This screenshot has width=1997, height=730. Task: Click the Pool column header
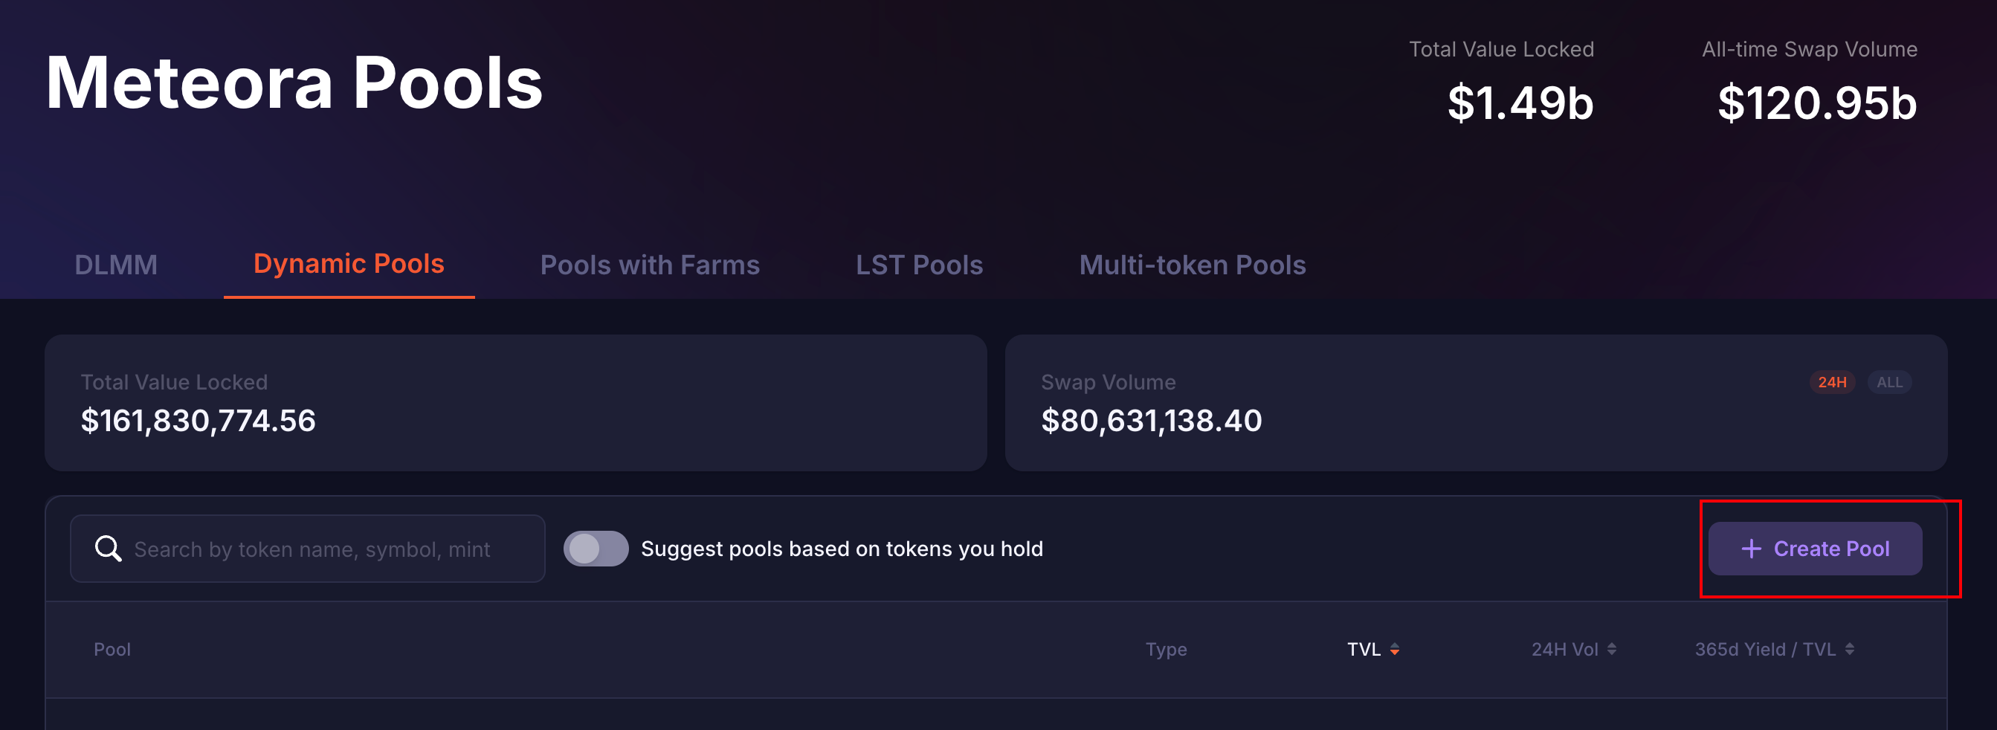point(112,650)
